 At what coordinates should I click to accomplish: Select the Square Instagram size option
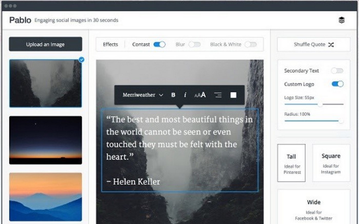[331, 163]
